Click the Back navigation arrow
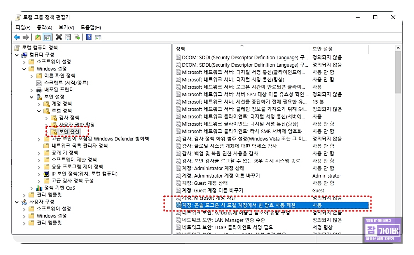The image size is (414, 255). click(17, 37)
